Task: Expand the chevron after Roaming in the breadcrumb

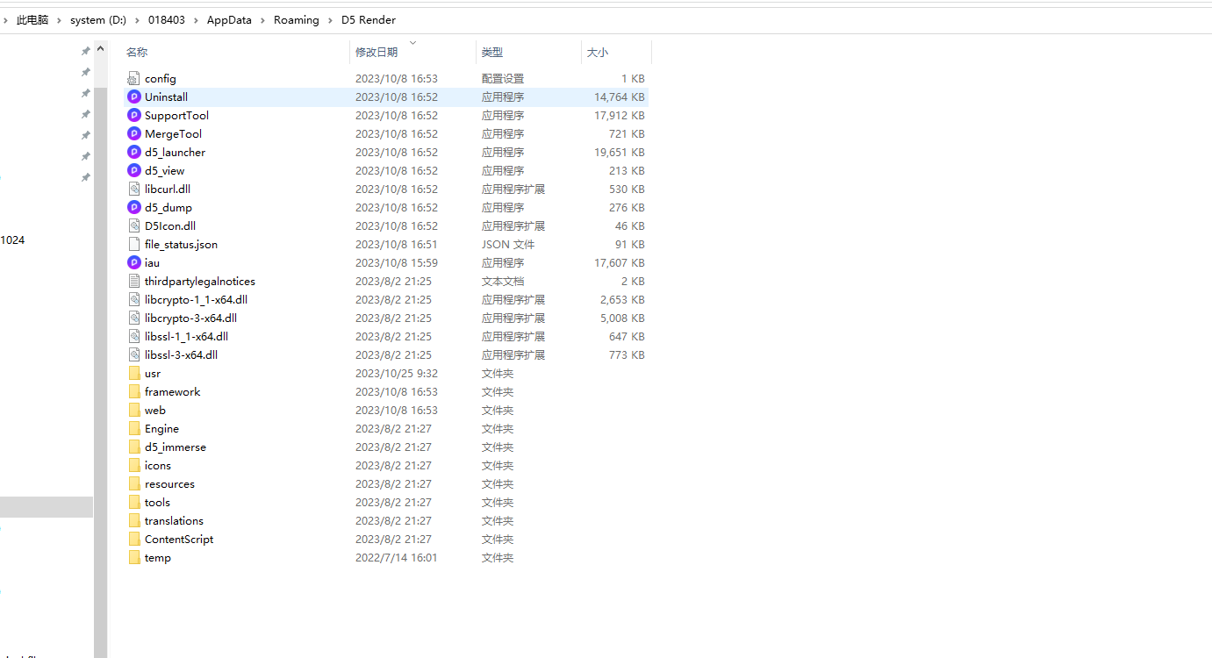Action: pos(331,20)
